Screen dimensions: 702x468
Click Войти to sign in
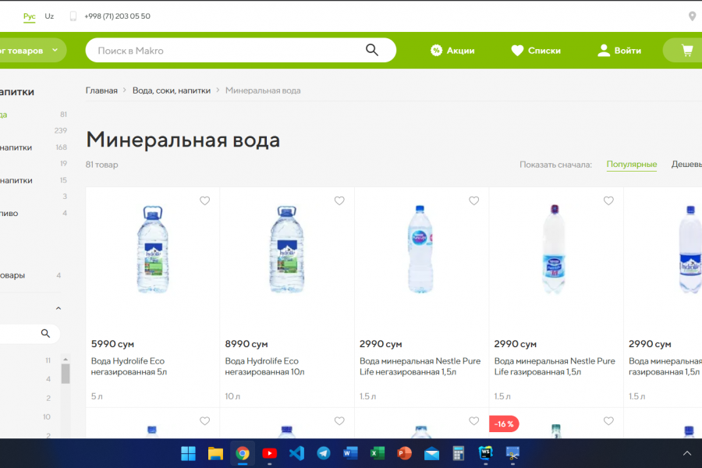click(619, 51)
